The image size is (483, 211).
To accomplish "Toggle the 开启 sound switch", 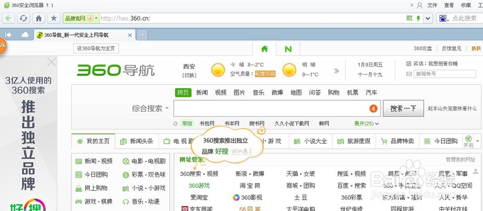I will point(468,142).
